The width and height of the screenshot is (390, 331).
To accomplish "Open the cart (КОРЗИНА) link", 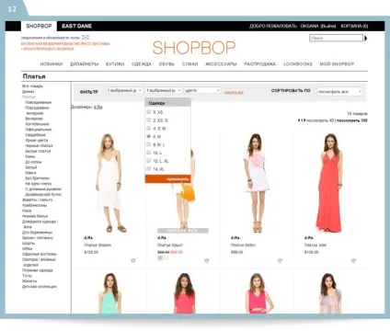I will click(354, 26).
